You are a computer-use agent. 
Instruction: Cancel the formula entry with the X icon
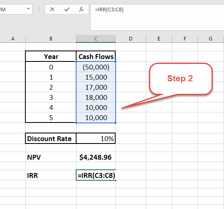point(52,9)
